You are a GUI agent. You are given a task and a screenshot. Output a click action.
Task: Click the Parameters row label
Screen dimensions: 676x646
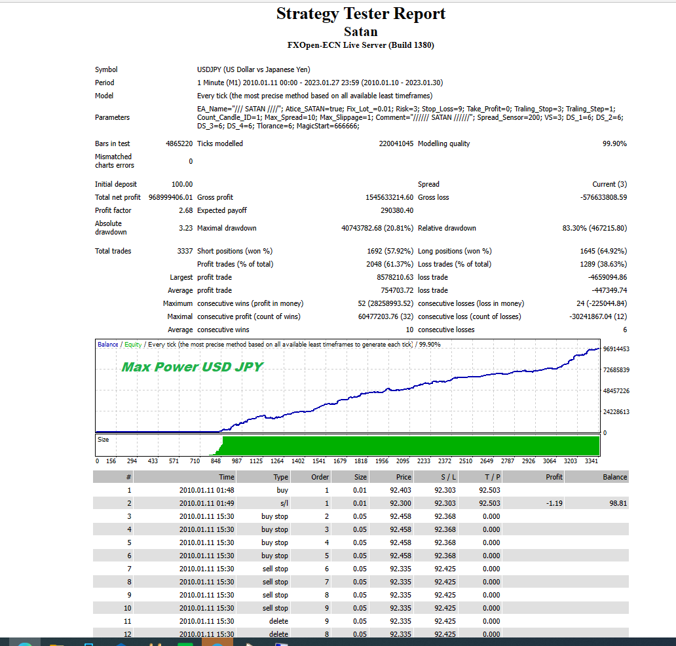112,117
